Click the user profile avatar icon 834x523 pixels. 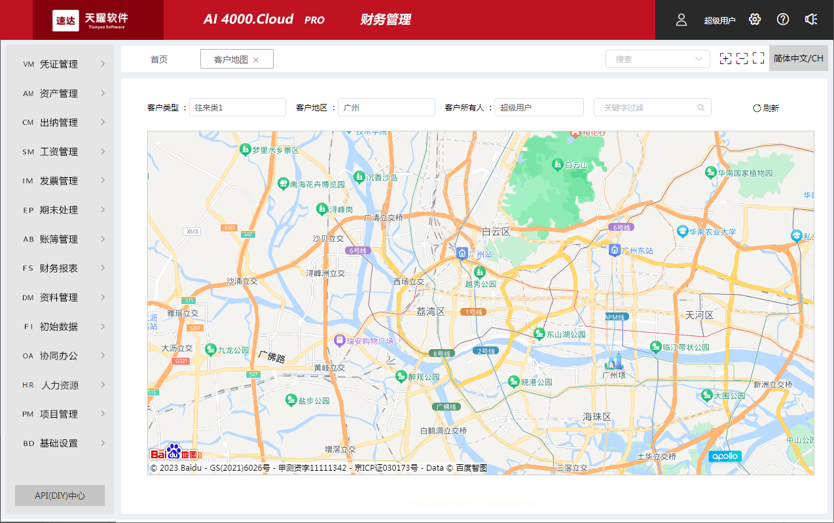tap(681, 20)
